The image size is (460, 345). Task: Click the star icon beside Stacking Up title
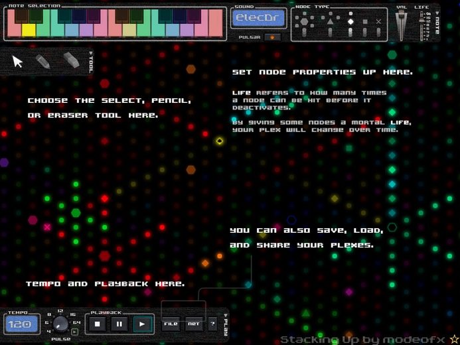[455, 339]
